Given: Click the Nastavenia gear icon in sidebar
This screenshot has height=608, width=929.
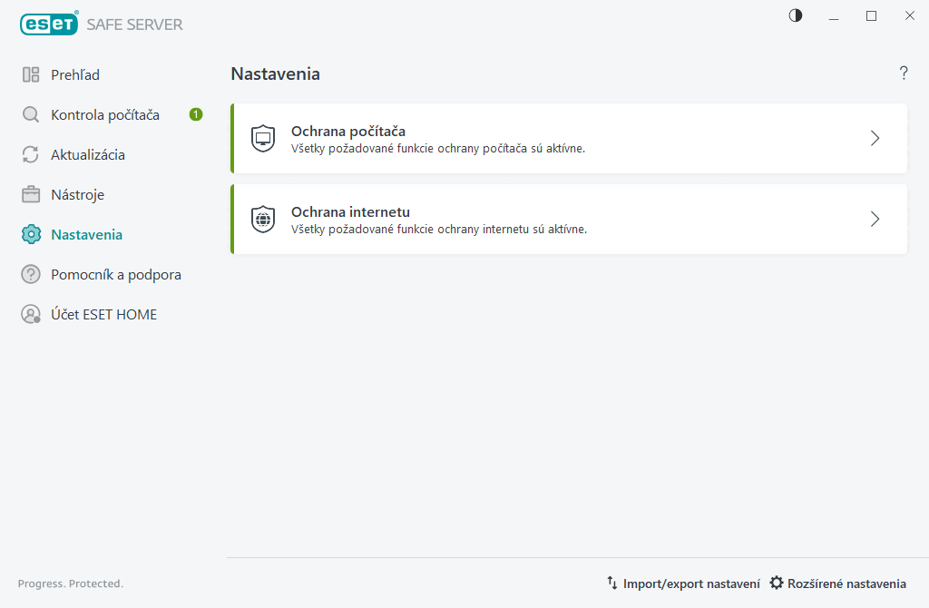Looking at the screenshot, I should [31, 235].
